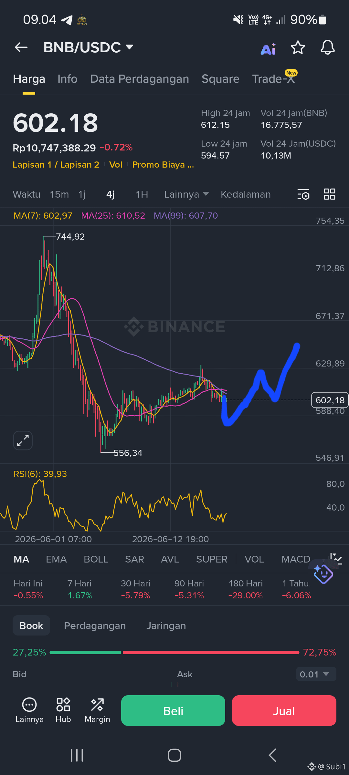
Task: Open Lainnya more options icon
Action: click(x=29, y=710)
